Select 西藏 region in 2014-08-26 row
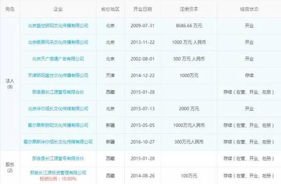 click(x=110, y=176)
